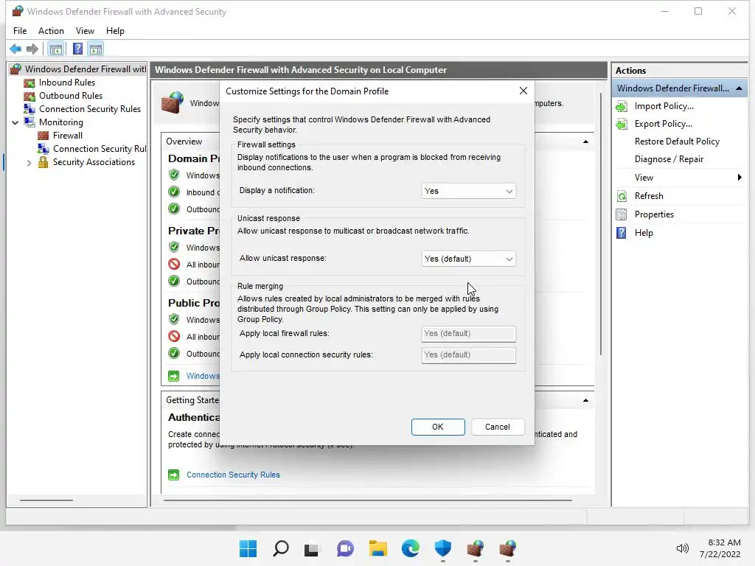The height and width of the screenshot is (566, 755).
Task: Open Connection Security Rules tree node
Action: pos(90,109)
